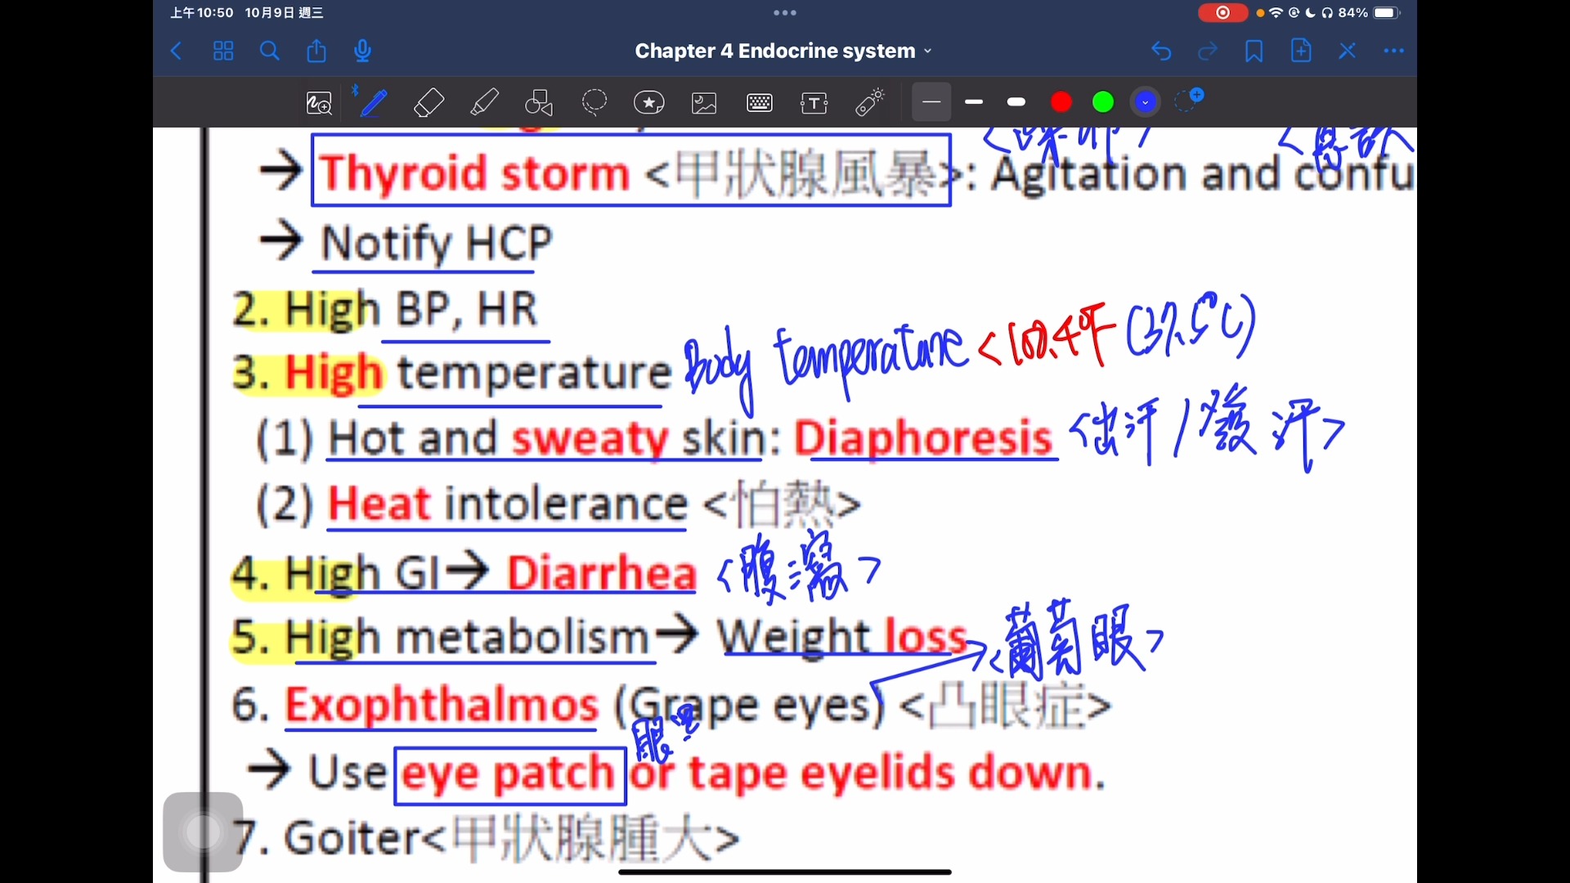The image size is (1570, 883).
Task: Tap the share export icon
Action: point(316,52)
